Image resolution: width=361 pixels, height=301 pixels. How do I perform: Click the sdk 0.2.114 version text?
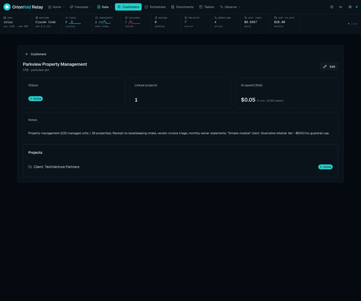43,26
